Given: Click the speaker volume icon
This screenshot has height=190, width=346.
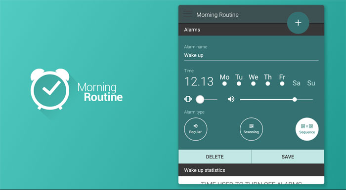Looking at the screenshot, I should (231, 99).
